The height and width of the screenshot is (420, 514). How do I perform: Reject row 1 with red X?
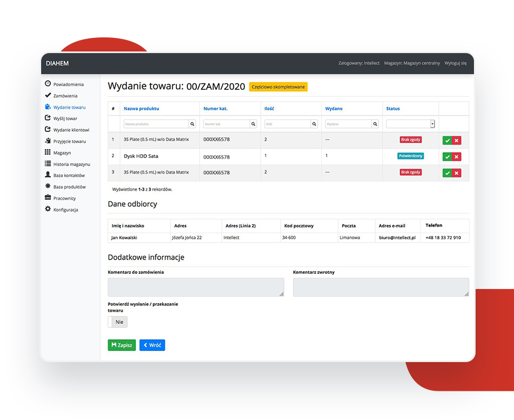click(x=456, y=140)
